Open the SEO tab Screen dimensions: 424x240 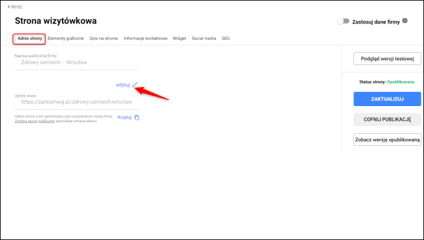[226, 38]
